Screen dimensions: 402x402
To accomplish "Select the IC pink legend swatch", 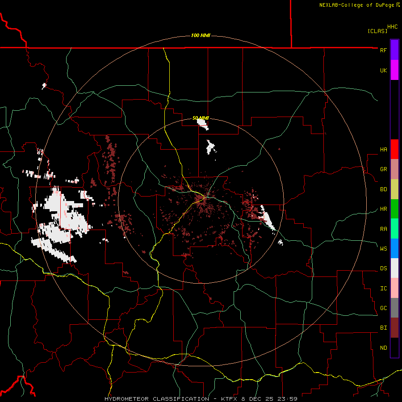I will [x=394, y=288].
